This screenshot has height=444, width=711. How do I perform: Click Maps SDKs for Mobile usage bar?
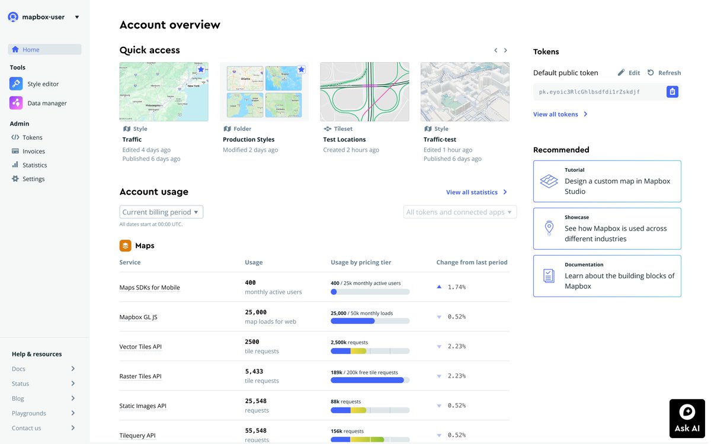370,292
